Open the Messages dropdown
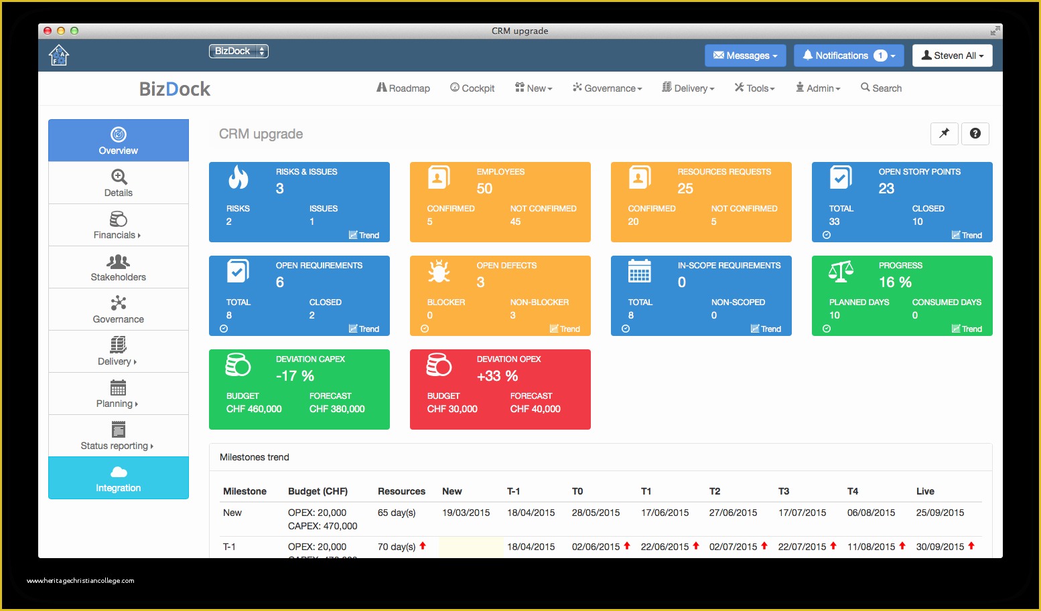This screenshot has width=1041, height=611. click(745, 55)
